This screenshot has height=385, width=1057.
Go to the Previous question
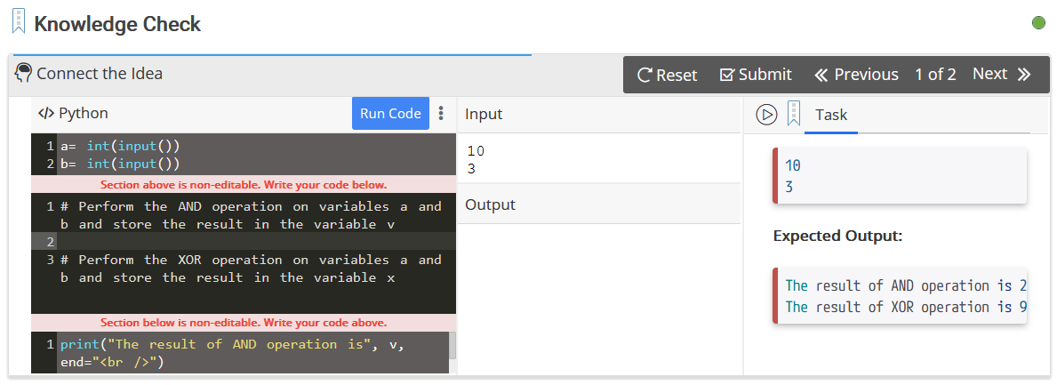(856, 74)
